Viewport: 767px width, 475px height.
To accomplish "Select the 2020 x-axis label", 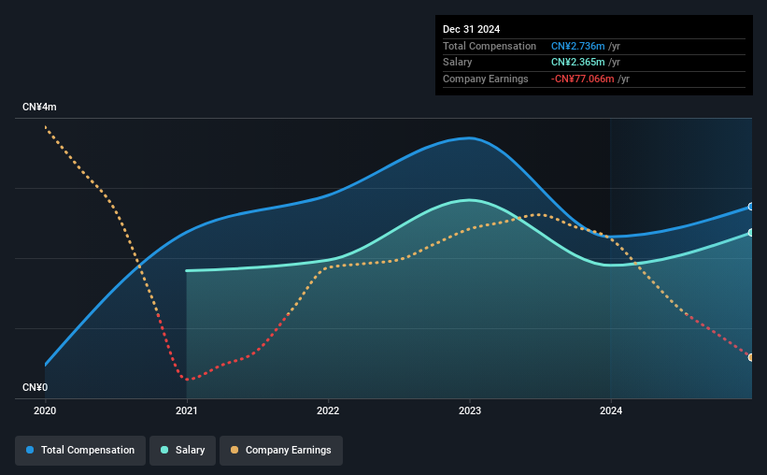I will [45, 410].
